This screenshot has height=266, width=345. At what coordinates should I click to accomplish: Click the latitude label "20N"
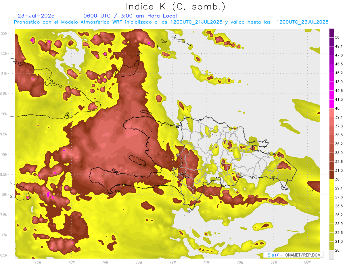pyautogui.click(x=4, y=114)
